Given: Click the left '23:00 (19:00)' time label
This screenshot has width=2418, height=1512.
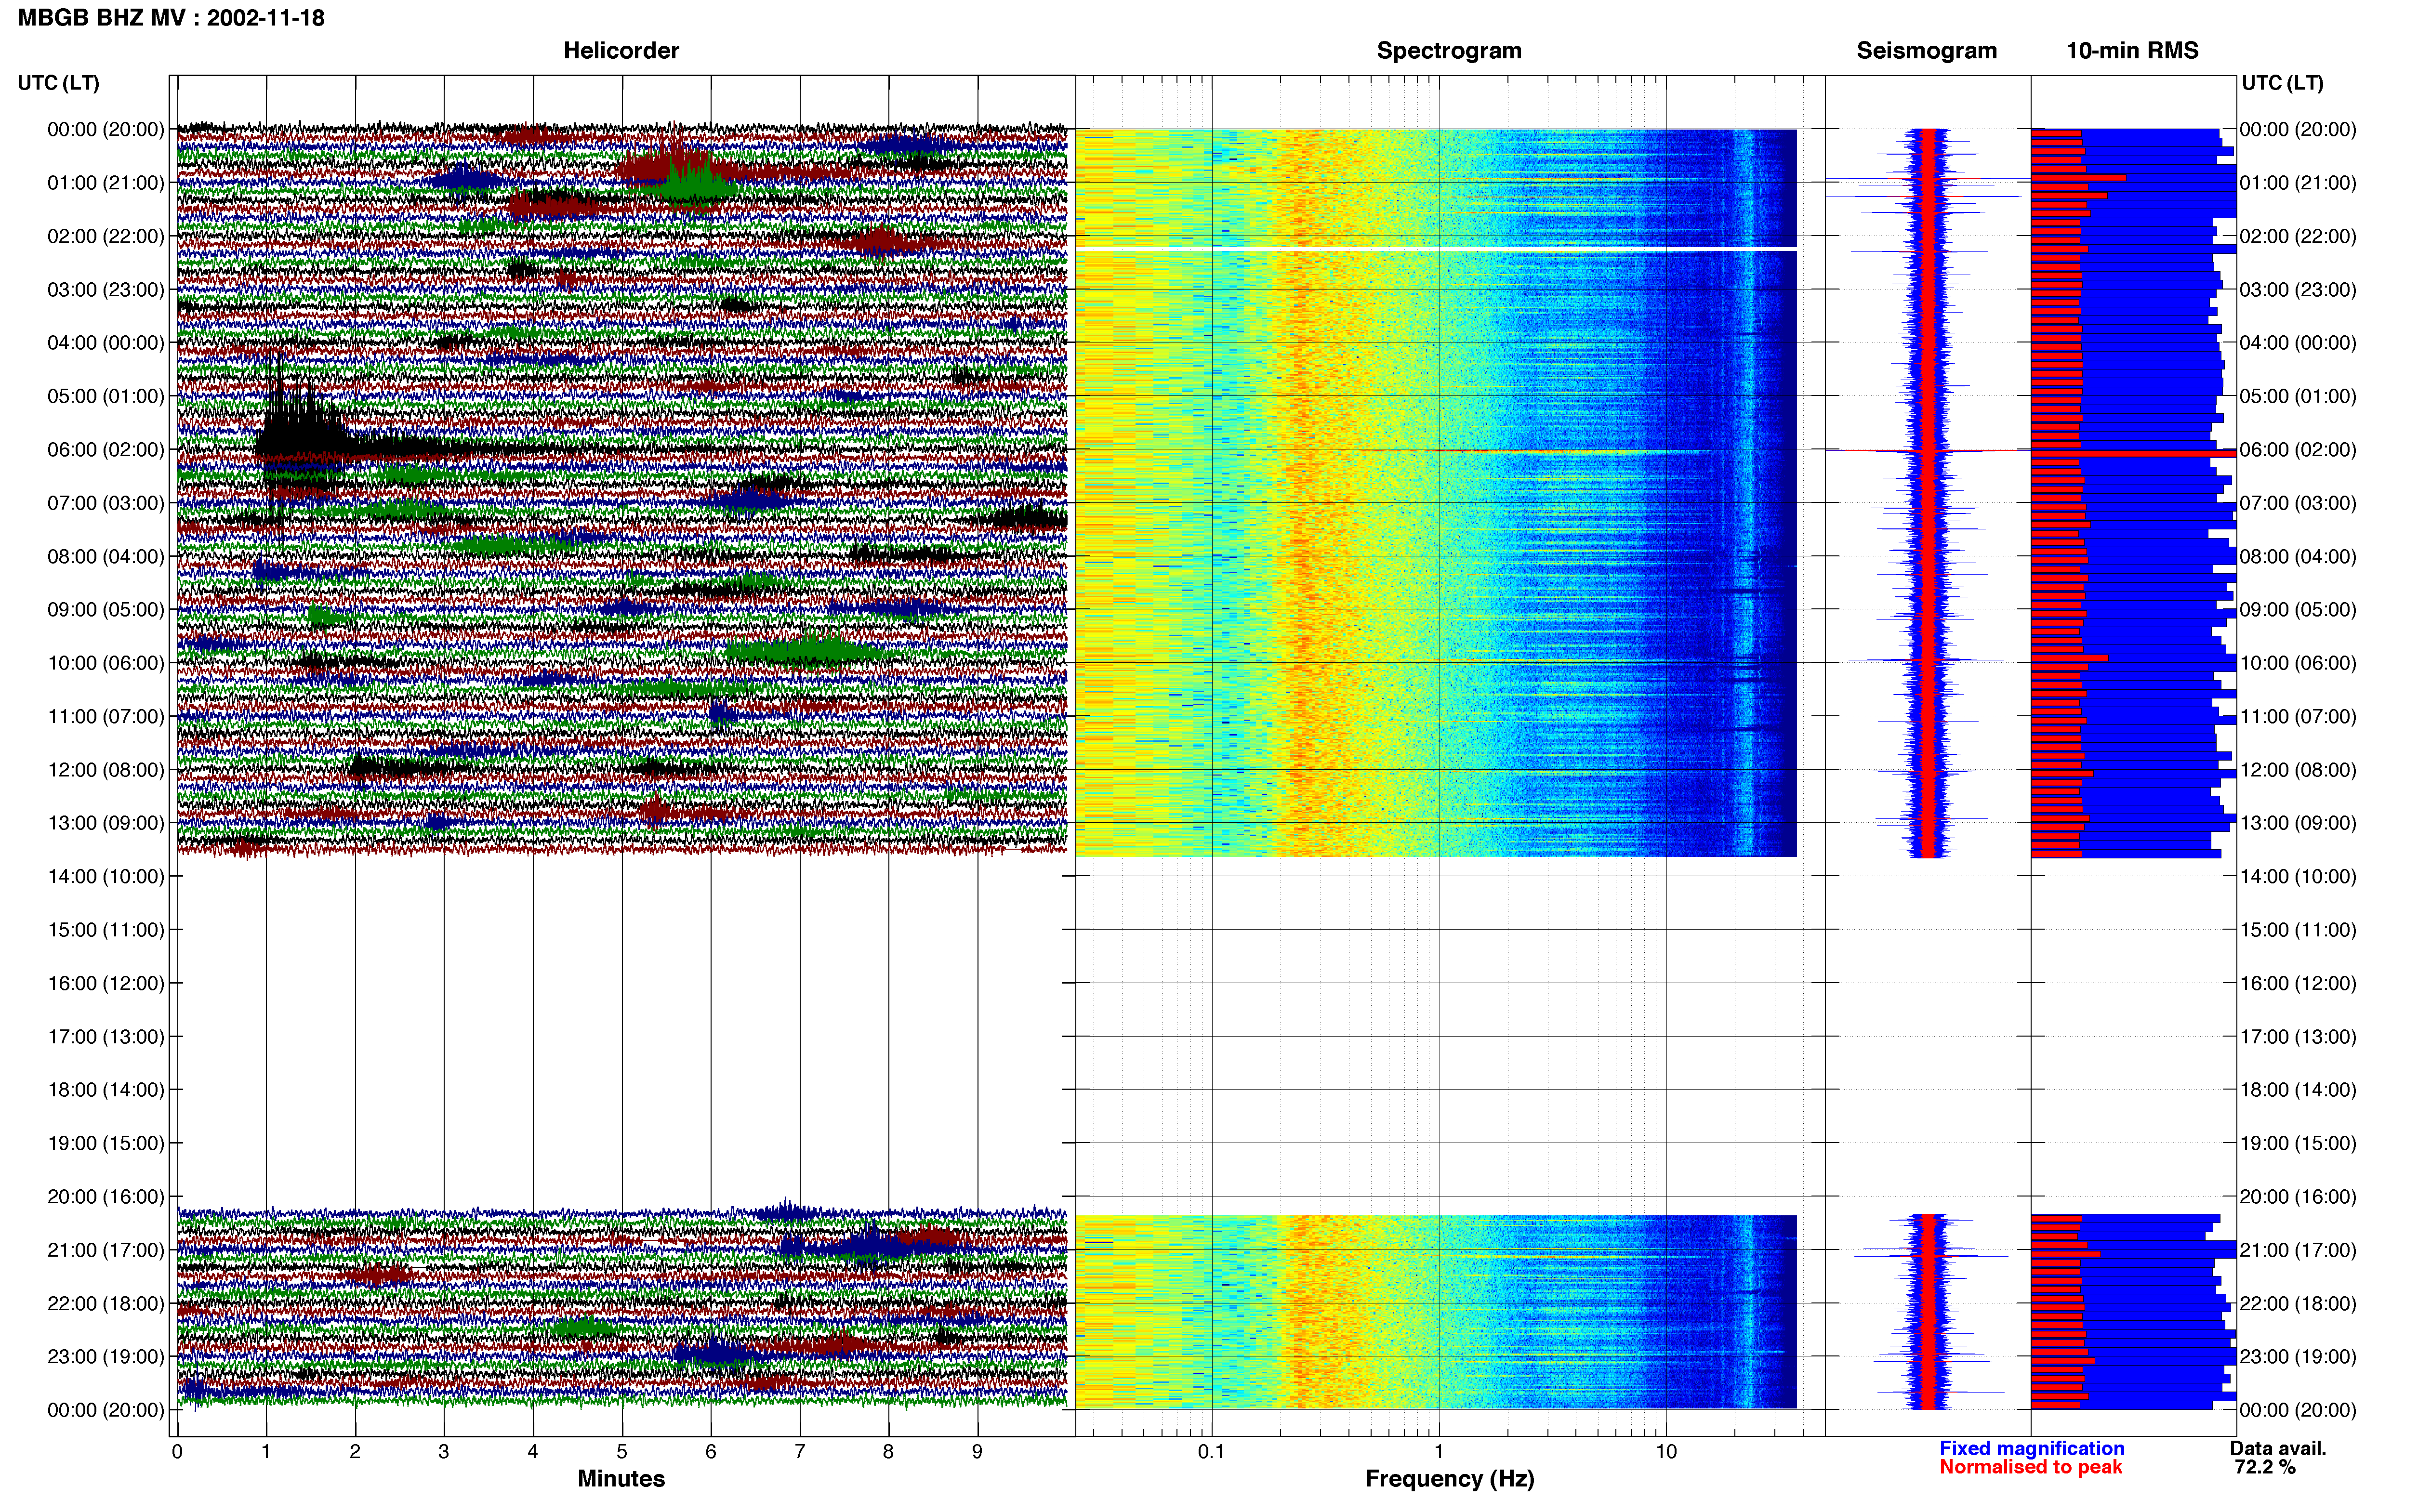Looking at the screenshot, I should tap(106, 1357).
